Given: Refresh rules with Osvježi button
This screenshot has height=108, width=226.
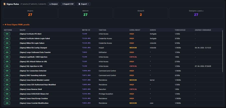Looking at the screenshot, I should [x=53, y=4].
